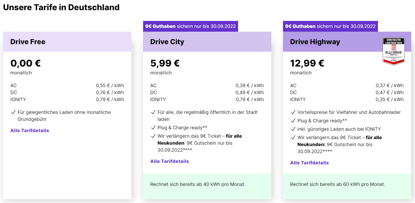This screenshot has height=203, width=415.
Task: Click Drive Highway 'Plug & Charge ready' checkmark
Action: tap(293, 121)
